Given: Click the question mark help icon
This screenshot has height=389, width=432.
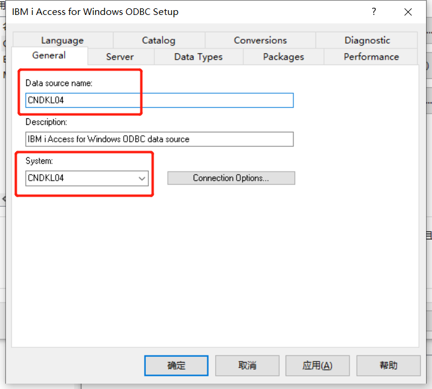Looking at the screenshot, I should pos(374,11).
